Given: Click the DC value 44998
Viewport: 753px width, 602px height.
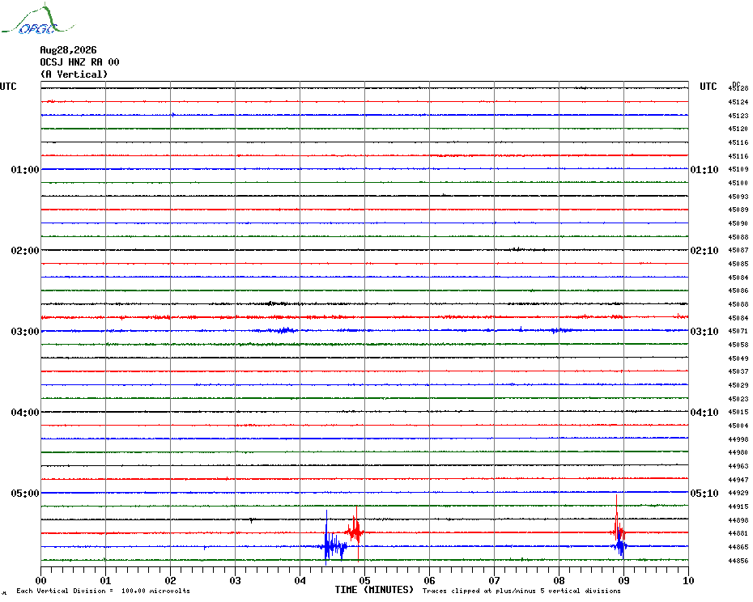Looking at the screenshot, I should pyautogui.click(x=738, y=439).
